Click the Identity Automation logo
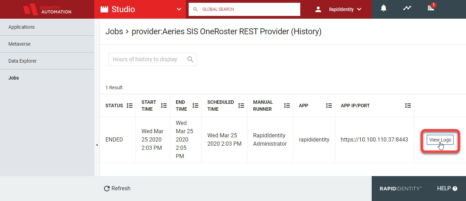The width and height of the screenshot is (466, 201). click(x=47, y=9)
